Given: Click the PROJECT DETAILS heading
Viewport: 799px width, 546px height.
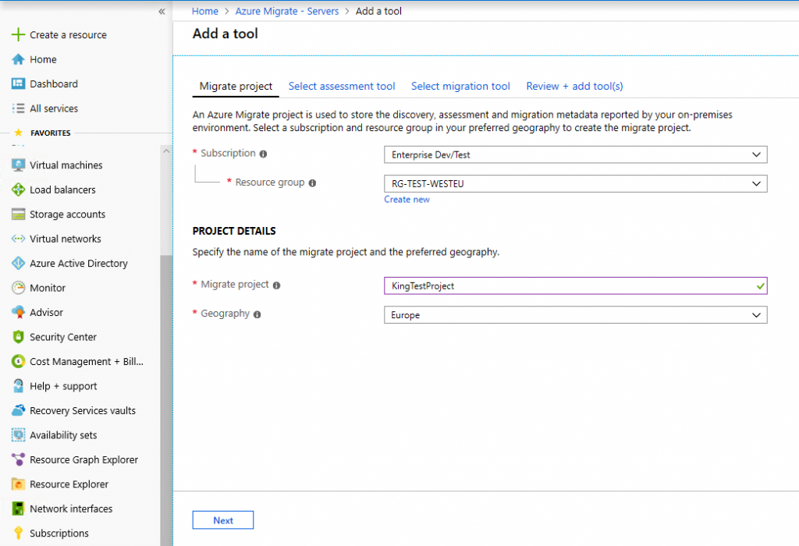Looking at the screenshot, I should tap(234, 231).
